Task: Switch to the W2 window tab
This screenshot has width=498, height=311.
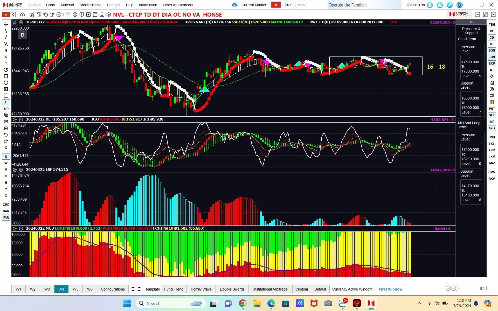Action: point(33,289)
